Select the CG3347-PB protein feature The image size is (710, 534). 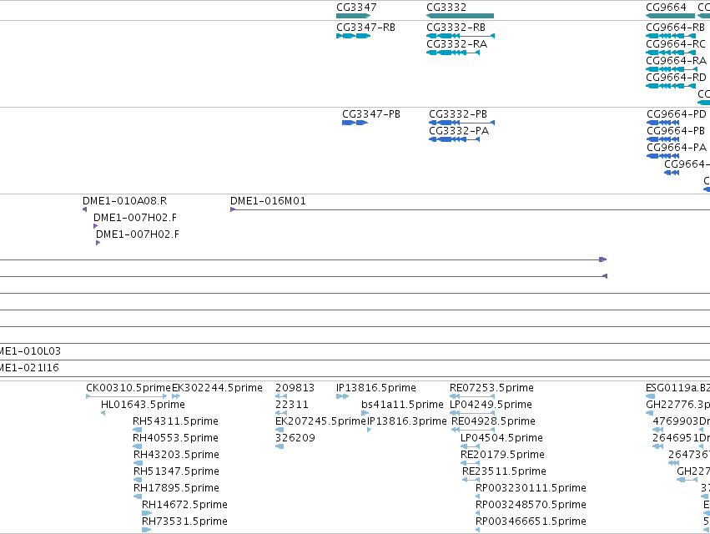(x=355, y=123)
